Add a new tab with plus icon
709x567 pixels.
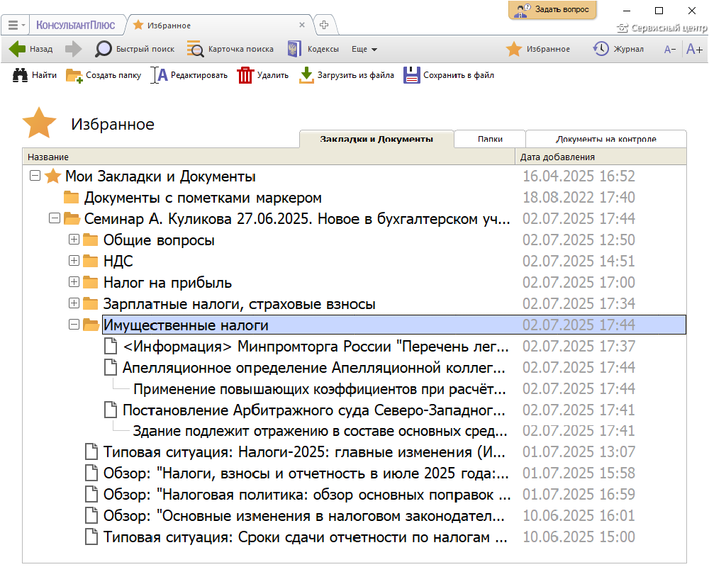324,26
